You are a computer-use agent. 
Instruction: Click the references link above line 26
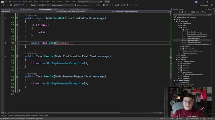tap(31, 15)
